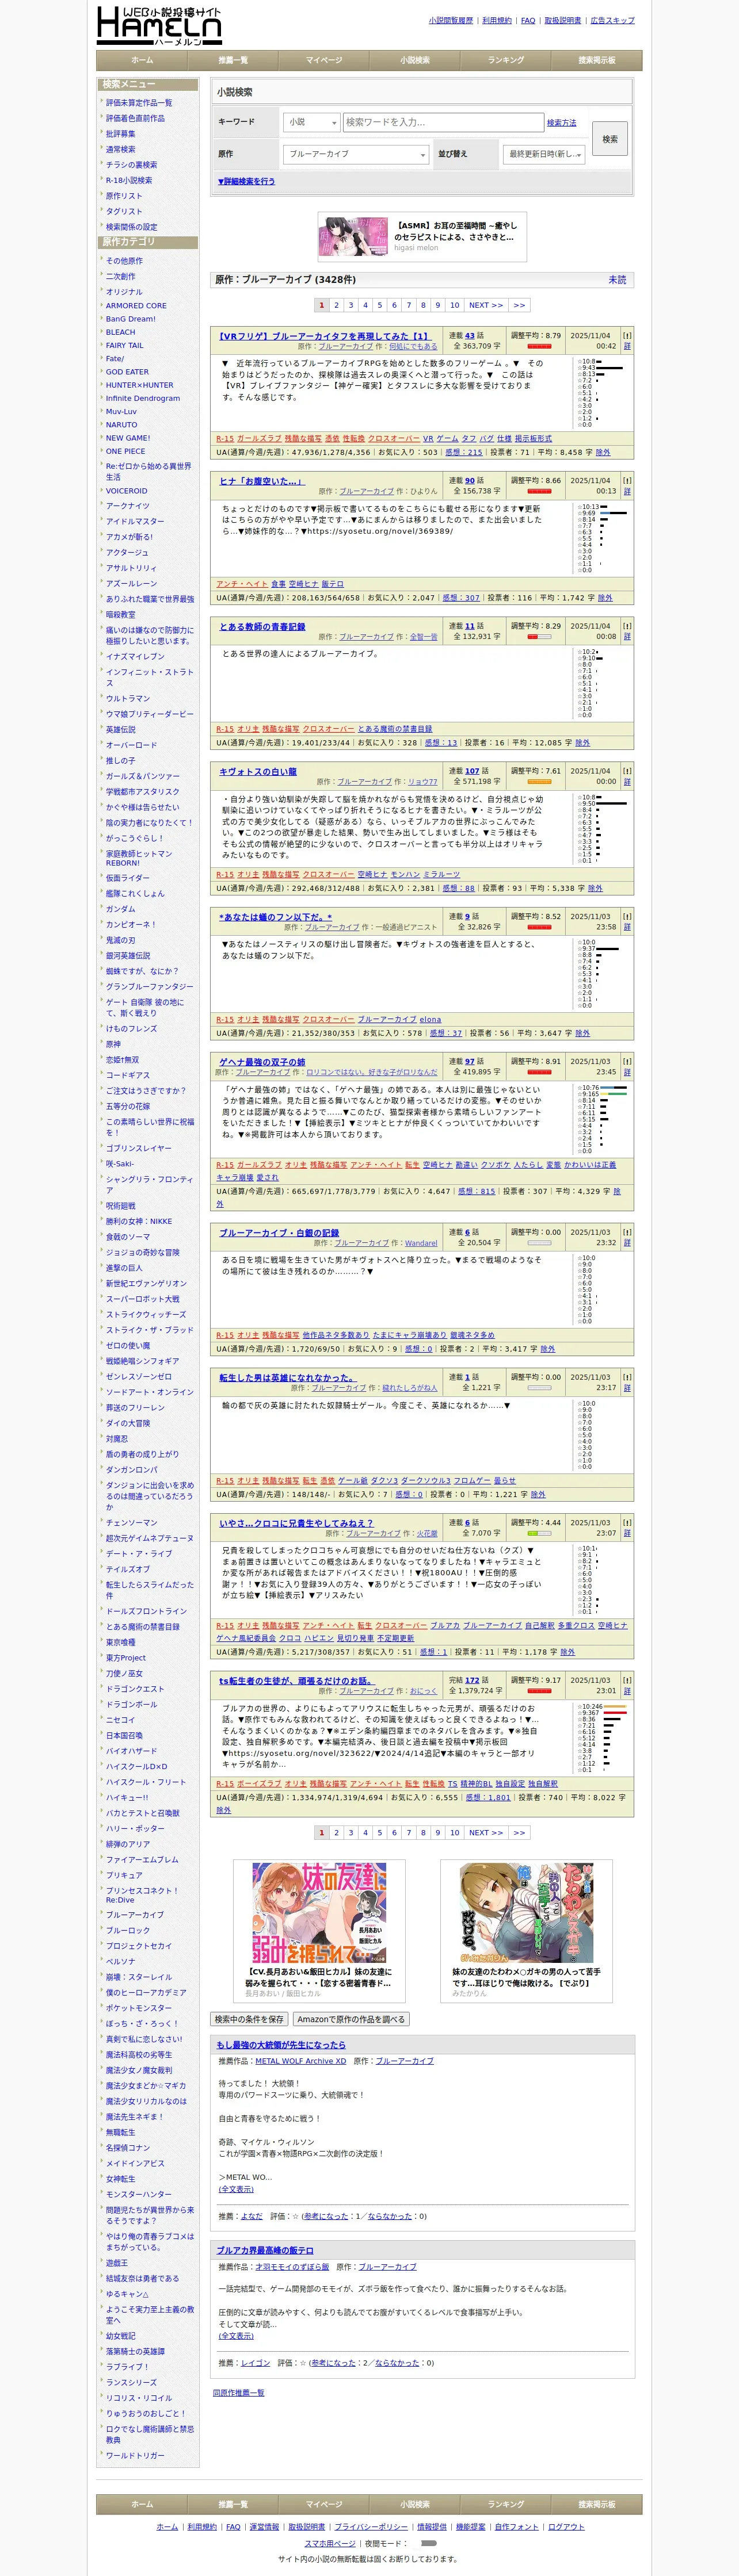739x2576 pixels.
Task: Click the VR tag on the first result
Action: pos(428,439)
